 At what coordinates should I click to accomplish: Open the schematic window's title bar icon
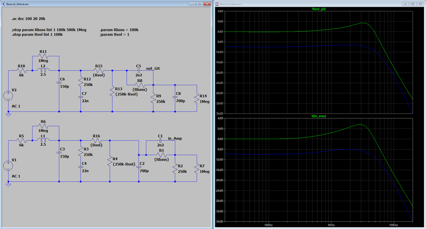pyautogui.click(x=3, y=4)
